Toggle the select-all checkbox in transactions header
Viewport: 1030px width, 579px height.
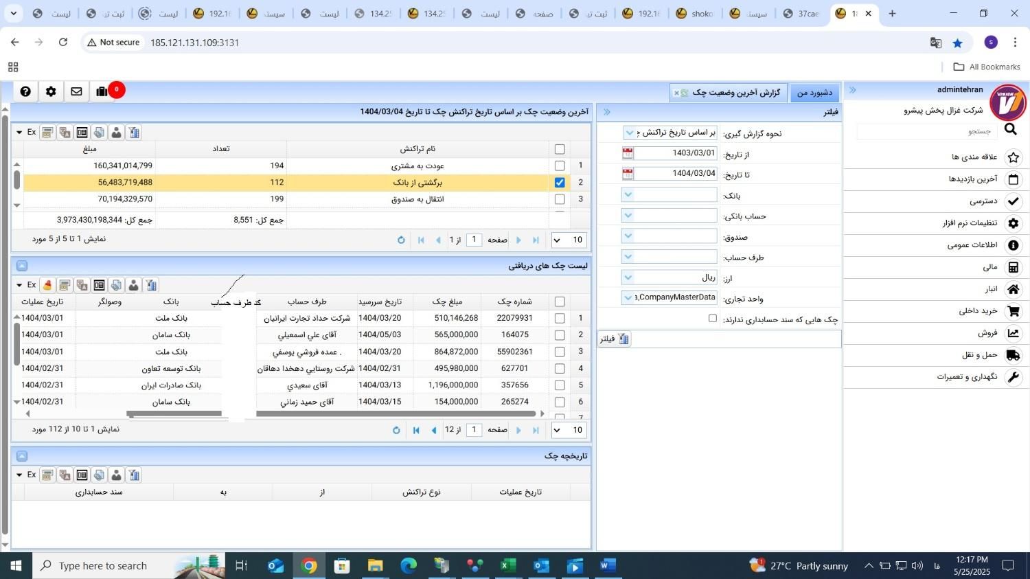[559, 148]
